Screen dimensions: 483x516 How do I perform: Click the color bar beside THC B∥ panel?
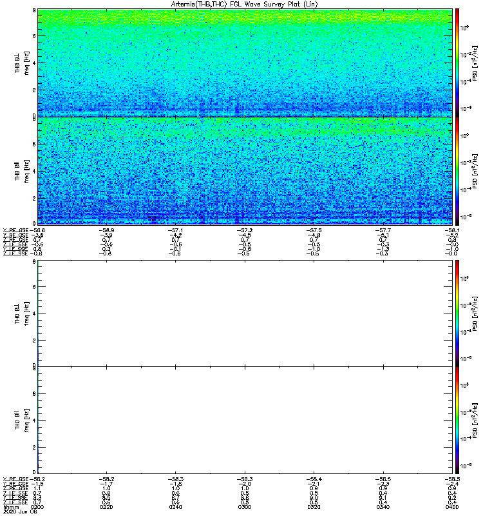point(457,421)
